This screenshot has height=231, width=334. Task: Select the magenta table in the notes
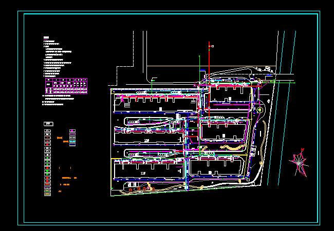66,86
